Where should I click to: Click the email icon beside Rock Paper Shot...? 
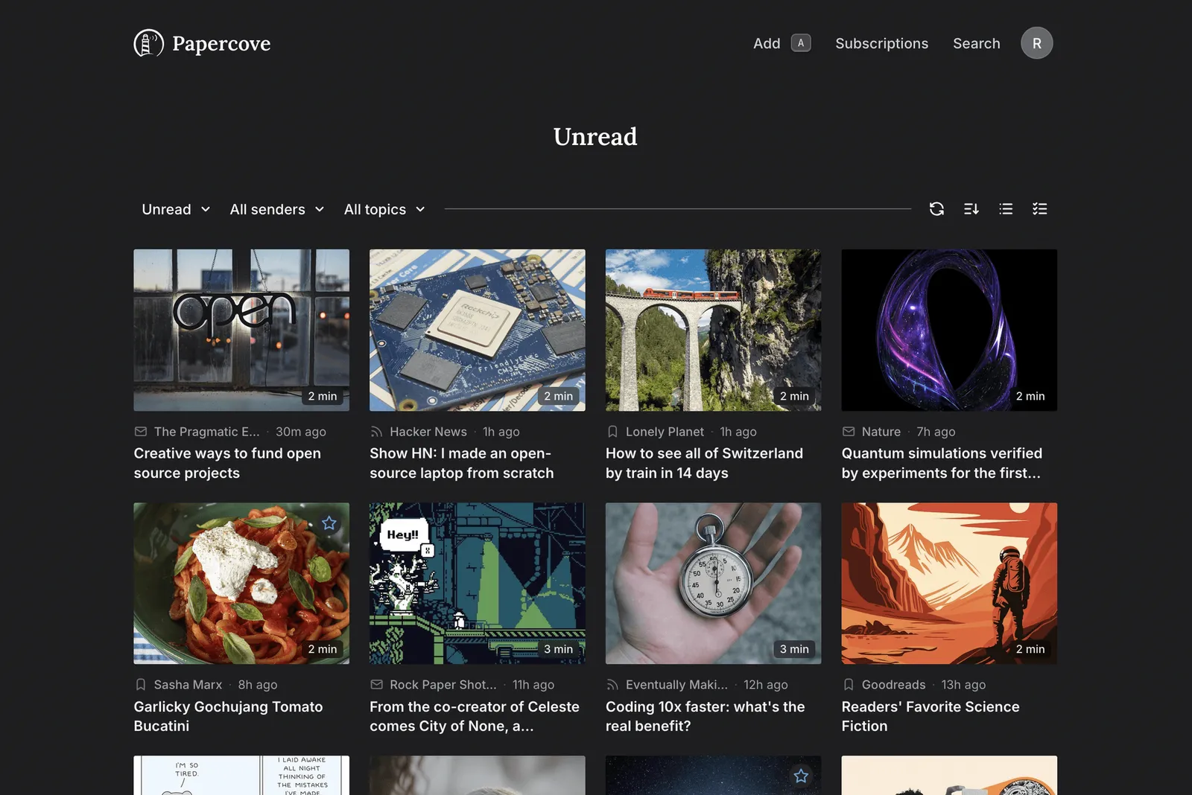(376, 685)
